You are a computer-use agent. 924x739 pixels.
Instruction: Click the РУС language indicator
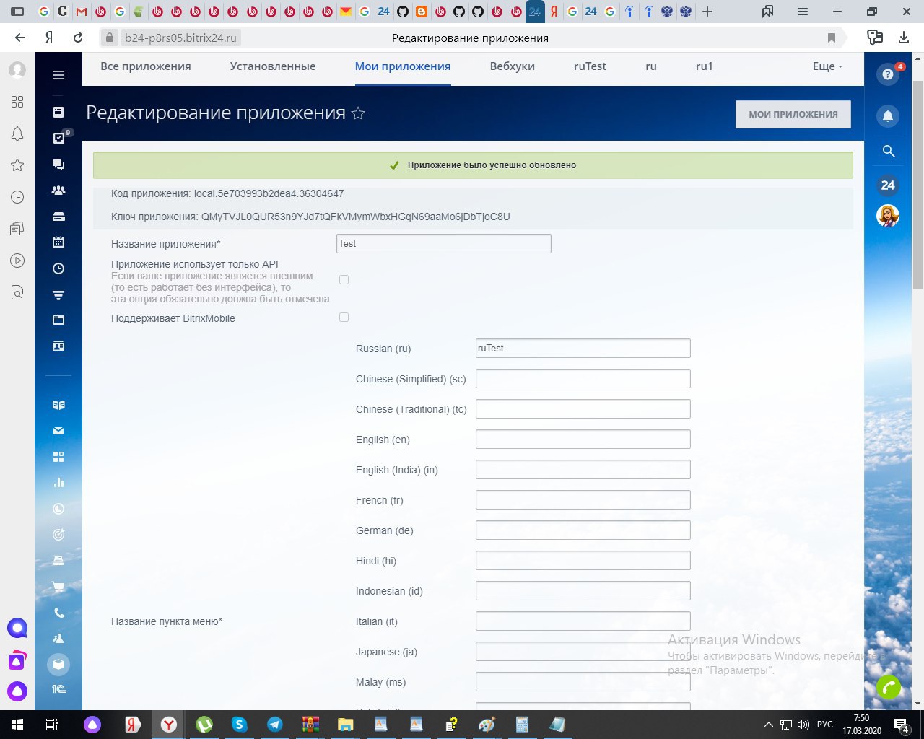pyautogui.click(x=824, y=724)
